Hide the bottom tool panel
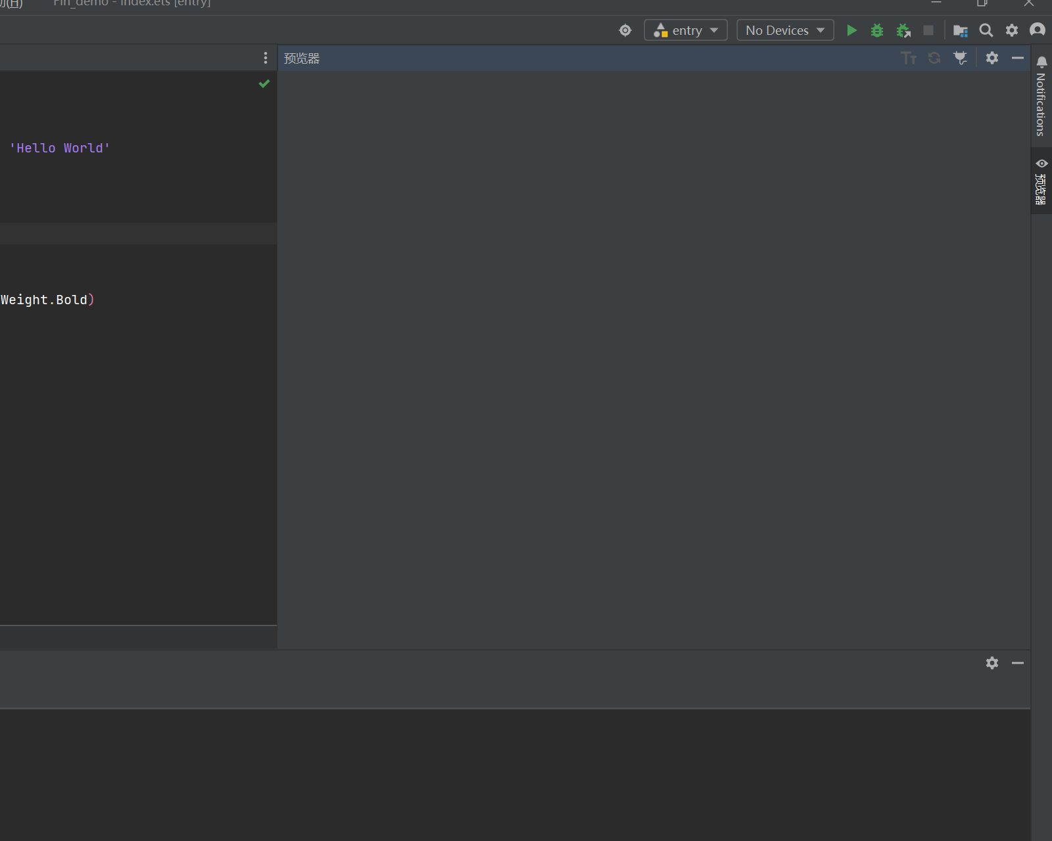This screenshot has height=841, width=1052. pyautogui.click(x=1018, y=663)
